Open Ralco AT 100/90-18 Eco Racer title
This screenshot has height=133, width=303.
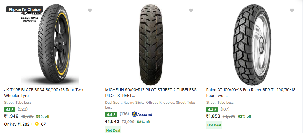pos(250,93)
